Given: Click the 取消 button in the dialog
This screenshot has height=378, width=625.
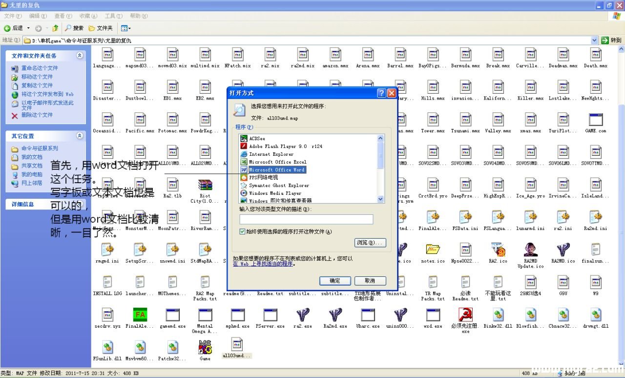Looking at the screenshot, I should tap(370, 281).
